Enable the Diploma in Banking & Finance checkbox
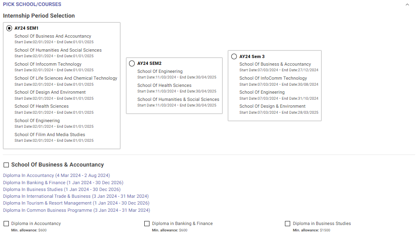The height and width of the screenshot is (235, 420). pyautogui.click(x=147, y=223)
